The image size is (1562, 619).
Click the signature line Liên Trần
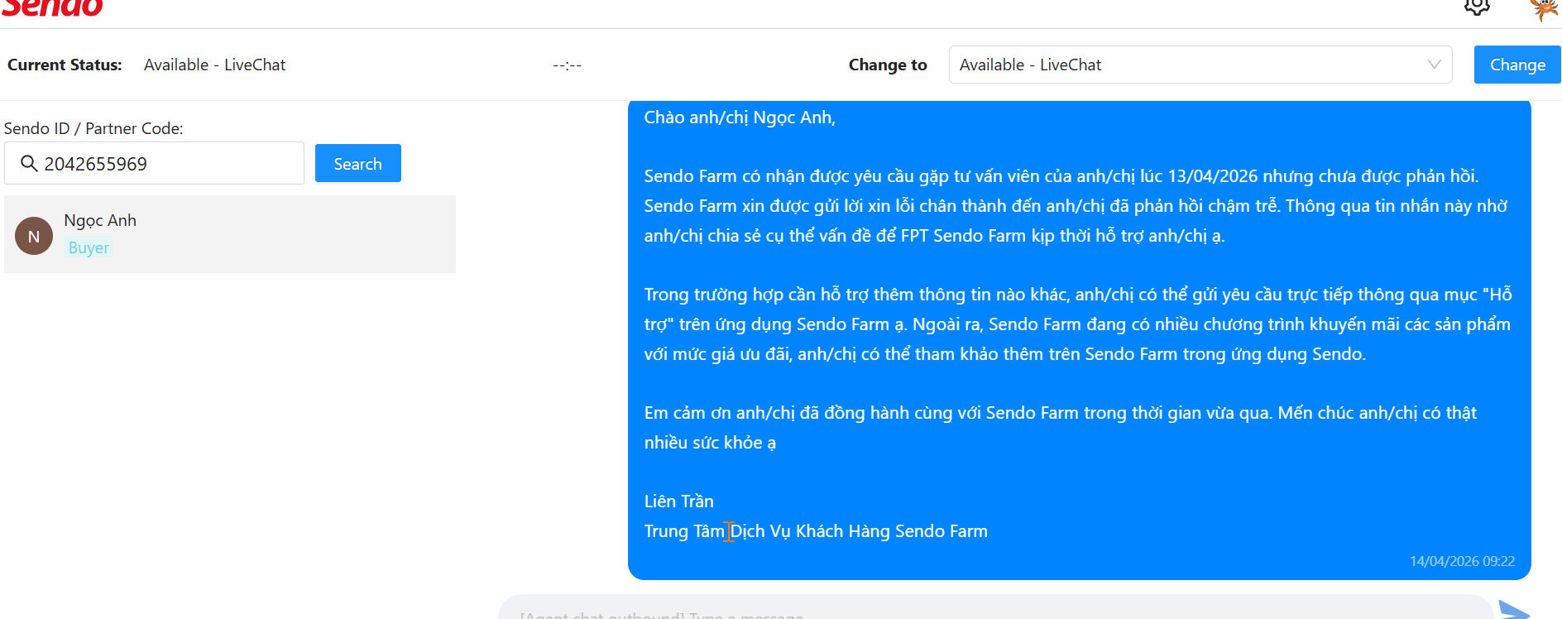[x=679, y=501]
